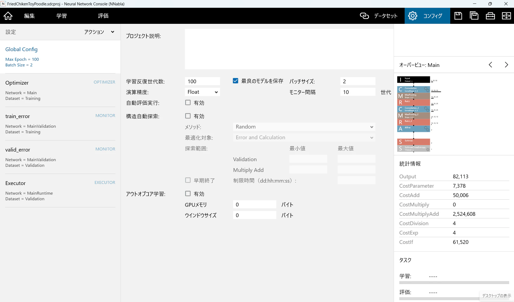Select Global Config settings entry
Viewport: 514px width, 302px height.
60,56
